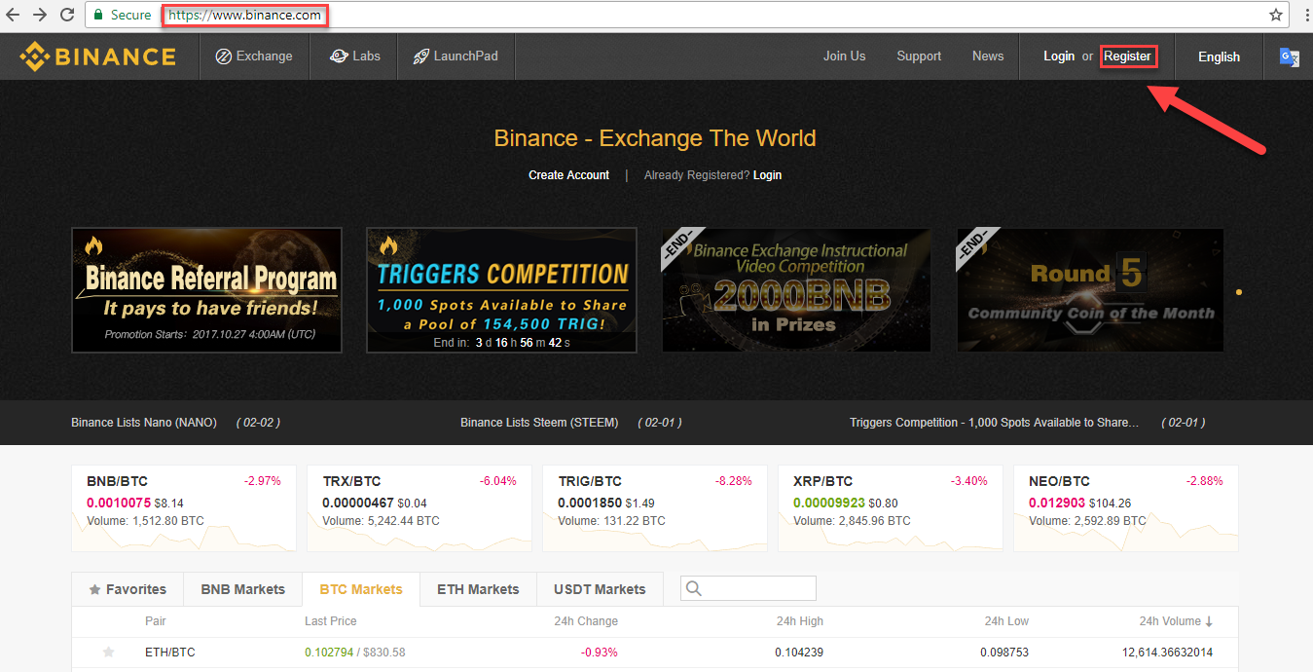The height and width of the screenshot is (672, 1313).
Task: Open the Binance Referral Program banner
Action: tap(207, 289)
